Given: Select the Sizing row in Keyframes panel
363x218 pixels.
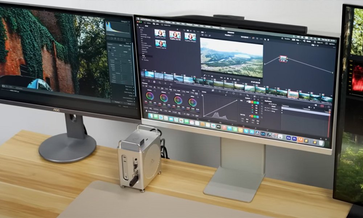Looking at the screenshot, I should [x=273, y=111].
